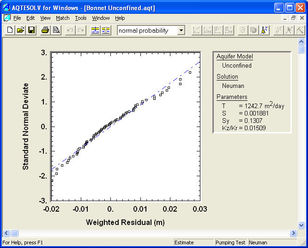Screen dimensions: 308x248
Task: Open Print Preview from the toolbar
Action: [56, 30]
